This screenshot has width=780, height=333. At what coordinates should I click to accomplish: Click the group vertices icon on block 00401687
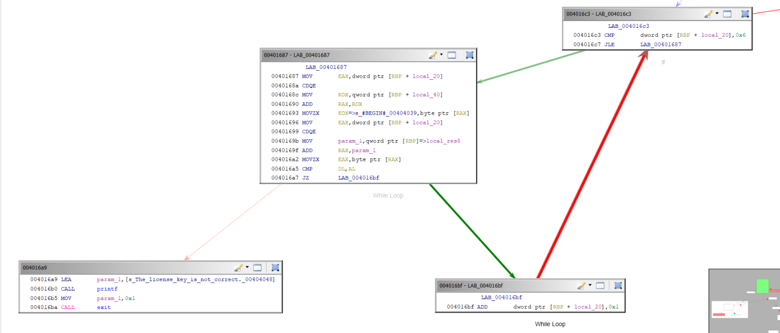pyautogui.click(x=469, y=55)
